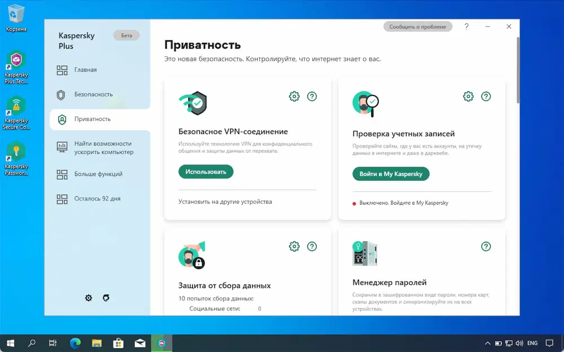
Task: Click the Безопасное VPN-соединение heading
Action: [233, 131]
